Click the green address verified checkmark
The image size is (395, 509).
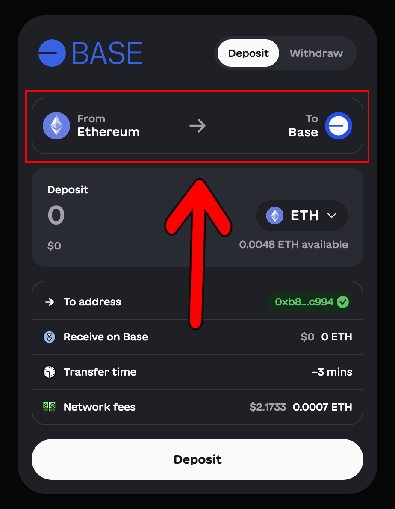pos(343,302)
